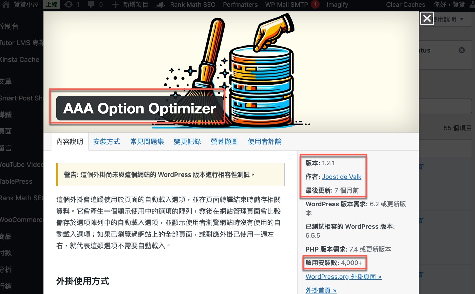Switch to the 變更記錄 tab

point(187,142)
